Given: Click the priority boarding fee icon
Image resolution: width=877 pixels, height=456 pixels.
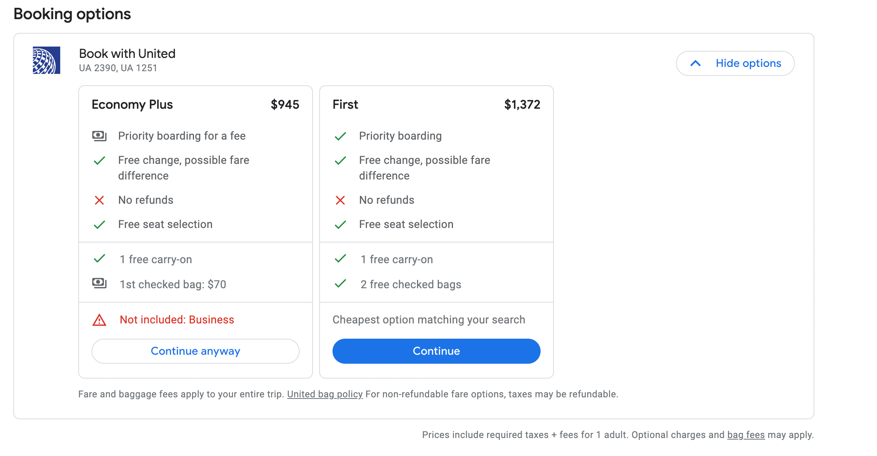Looking at the screenshot, I should (x=99, y=136).
